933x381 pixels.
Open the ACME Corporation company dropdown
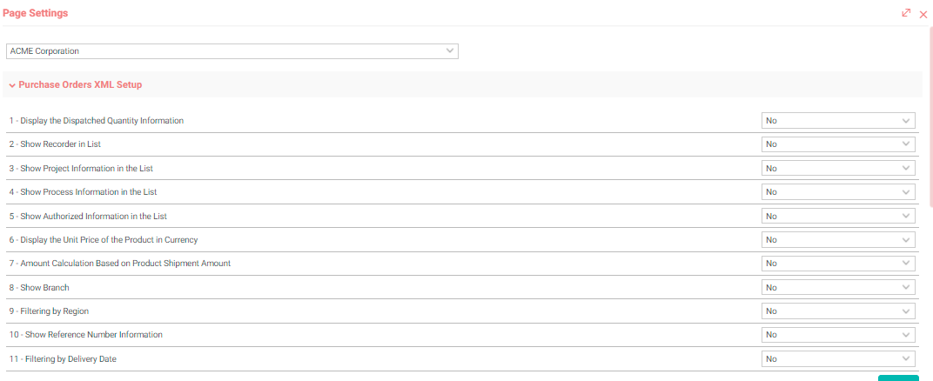(x=232, y=51)
